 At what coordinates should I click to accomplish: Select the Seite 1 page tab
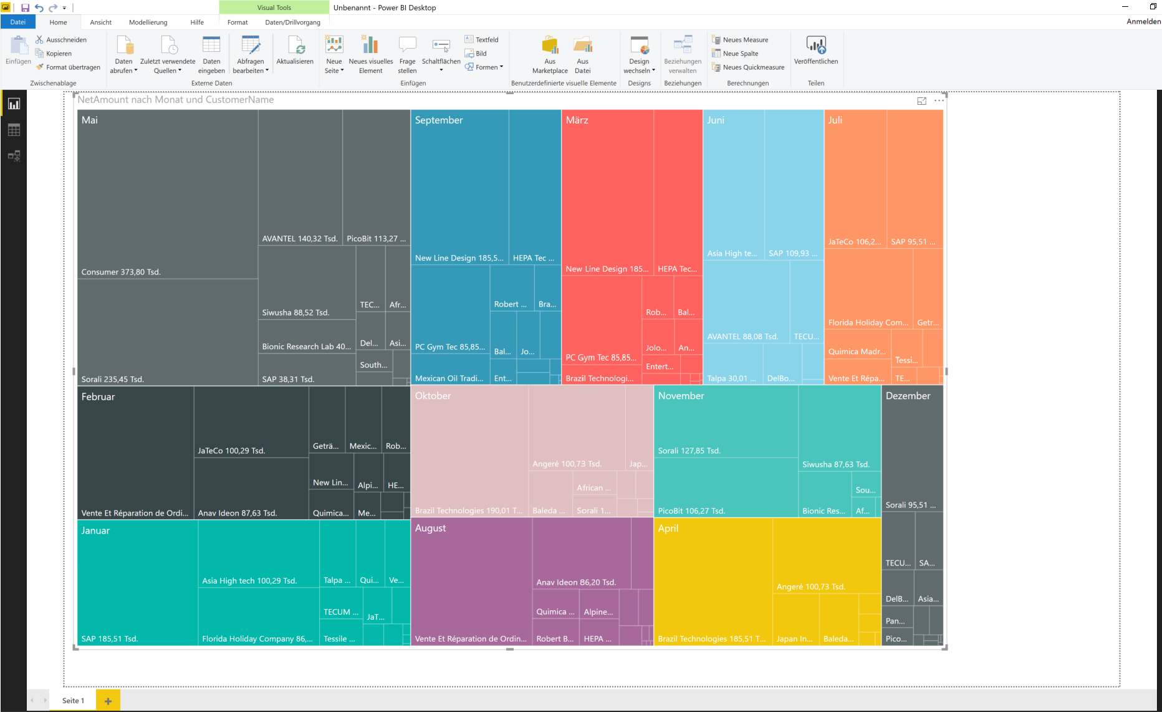click(74, 701)
